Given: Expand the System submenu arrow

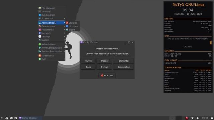Looking at the screenshot, I should [x=65, y=40].
